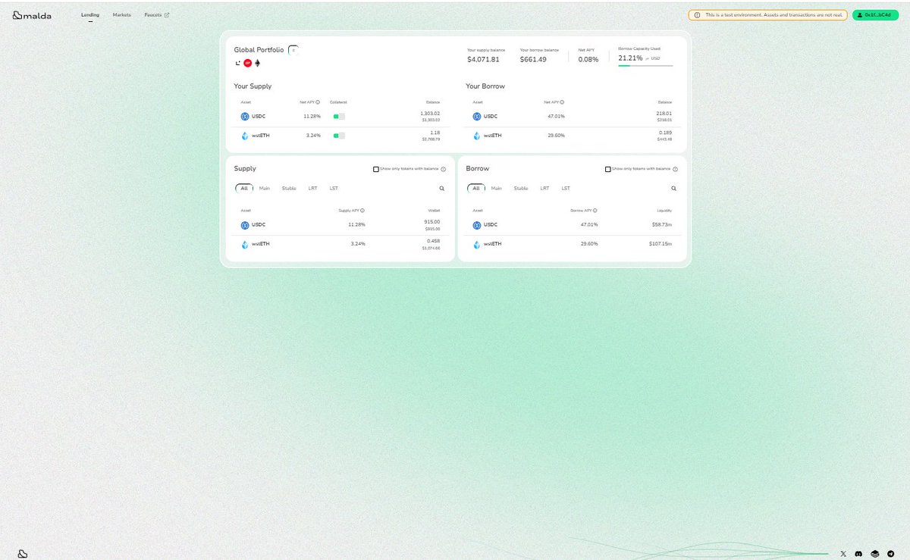Click the 0.08% Net APY value
910x560 pixels.
[588, 59]
